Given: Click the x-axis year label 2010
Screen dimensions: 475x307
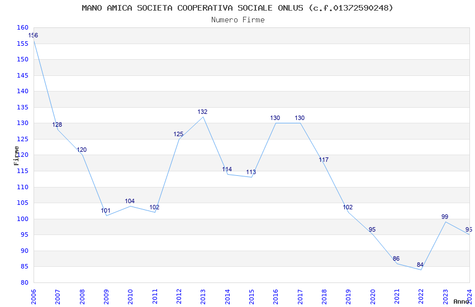Looking at the screenshot, I should 130,296.
